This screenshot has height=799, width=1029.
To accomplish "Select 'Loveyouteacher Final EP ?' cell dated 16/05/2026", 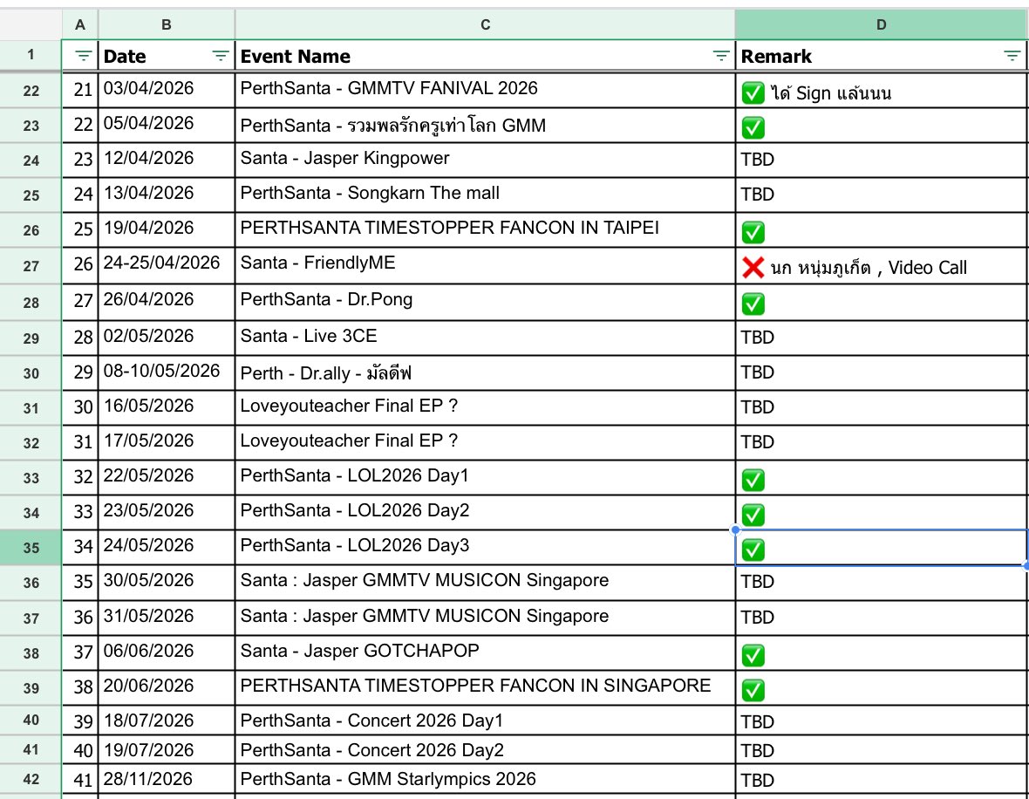I will pyautogui.click(x=485, y=407).
